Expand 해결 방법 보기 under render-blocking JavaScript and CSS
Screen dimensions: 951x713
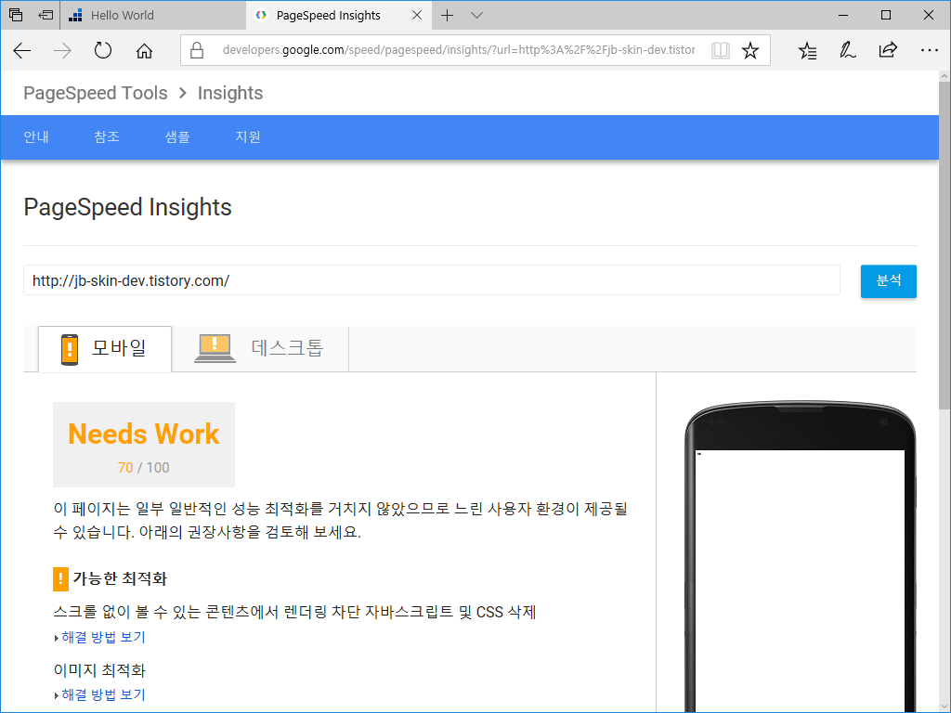tap(103, 637)
